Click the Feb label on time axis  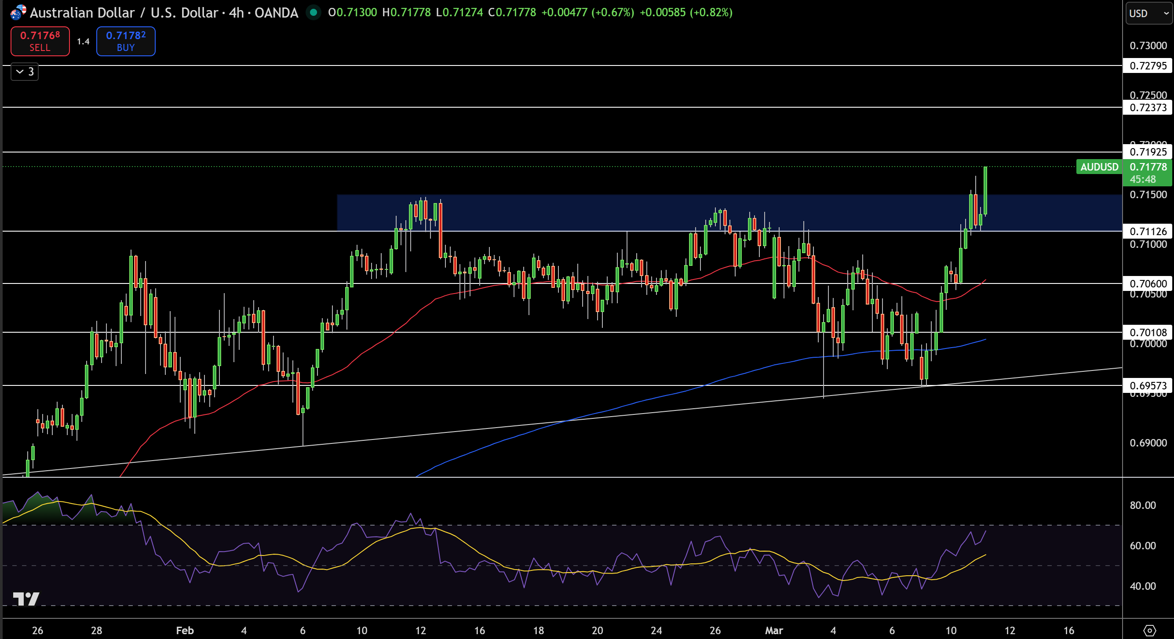(185, 630)
